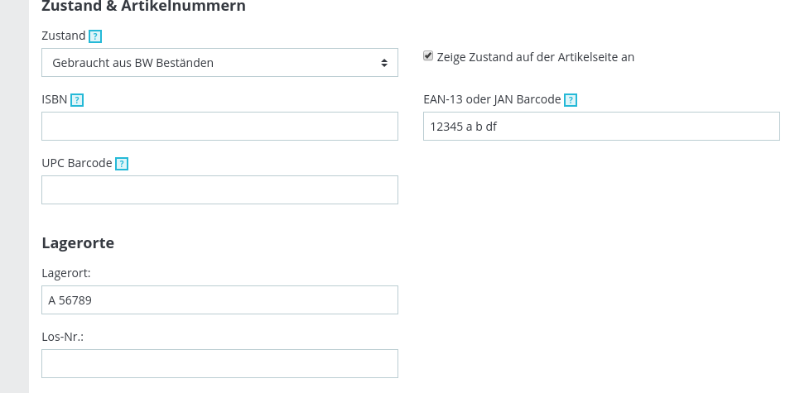The width and height of the screenshot is (795, 393).
Task: Show help for EAN-13 oder JAN Barcode
Action: pyautogui.click(x=571, y=100)
